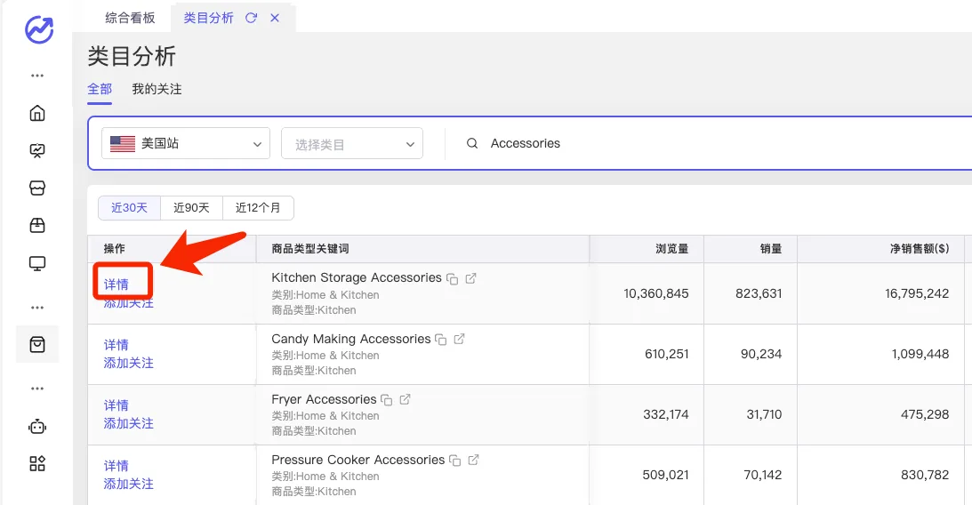The image size is (972, 505).
Task: Open the 选择类目 category dropdown
Action: tap(352, 143)
